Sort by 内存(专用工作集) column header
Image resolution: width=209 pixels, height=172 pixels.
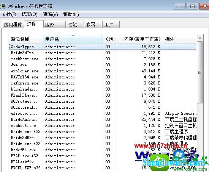click(x=139, y=39)
